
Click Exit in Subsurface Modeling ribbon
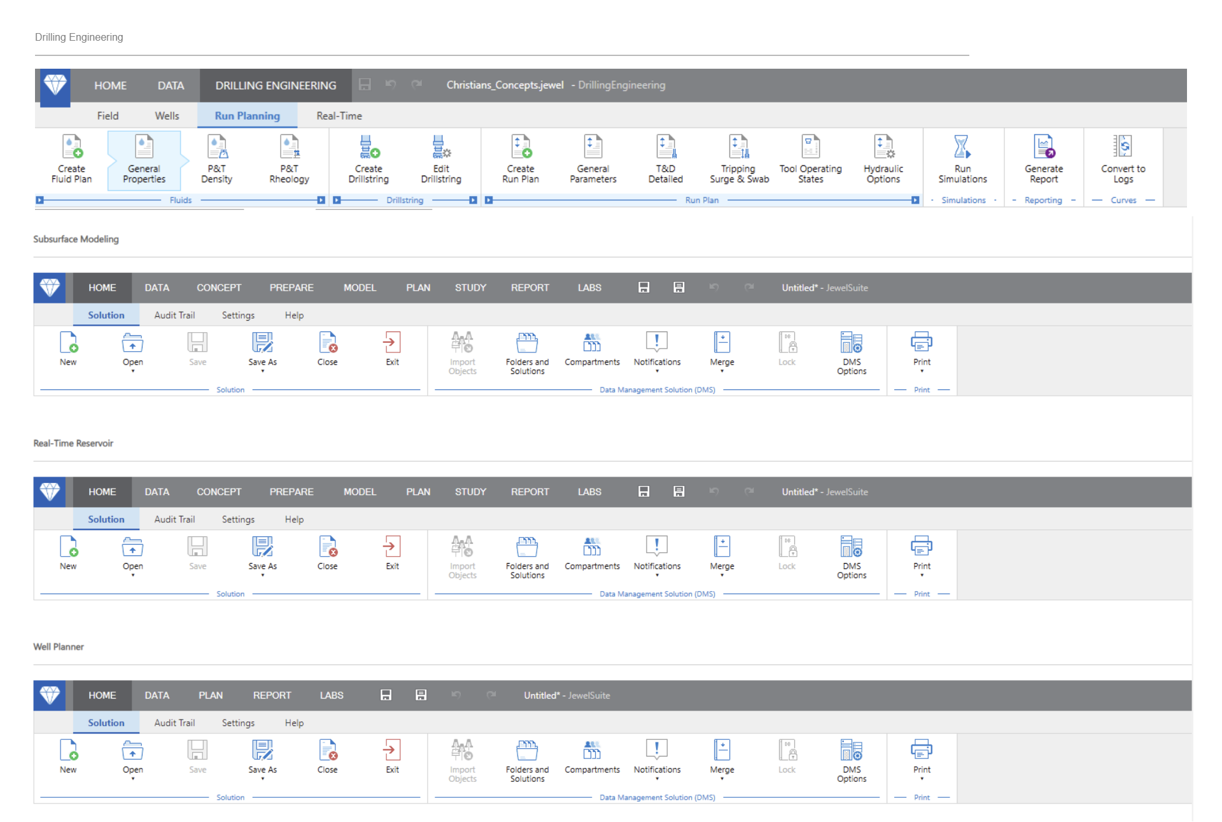(x=392, y=349)
